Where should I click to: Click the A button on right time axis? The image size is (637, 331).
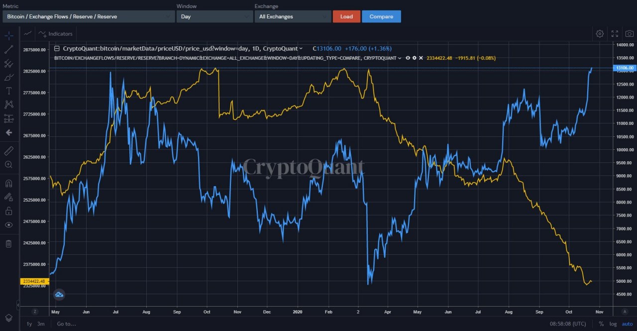tap(625, 311)
